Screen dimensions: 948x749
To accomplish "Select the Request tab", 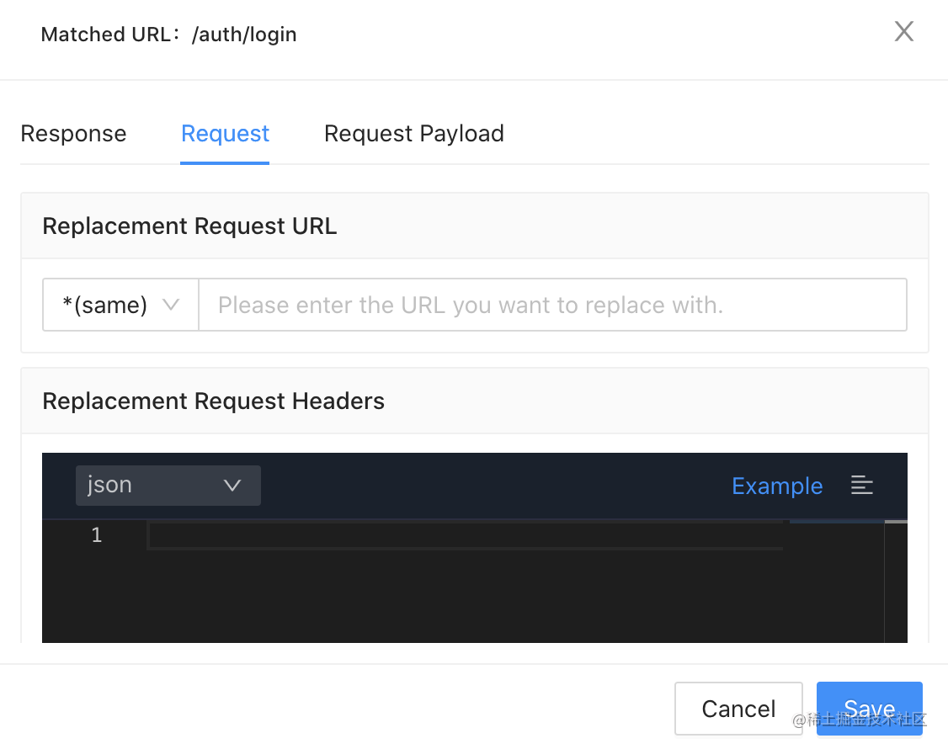I will [x=225, y=134].
